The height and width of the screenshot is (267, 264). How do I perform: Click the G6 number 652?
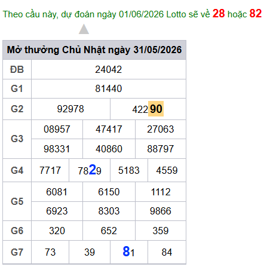(x=109, y=231)
